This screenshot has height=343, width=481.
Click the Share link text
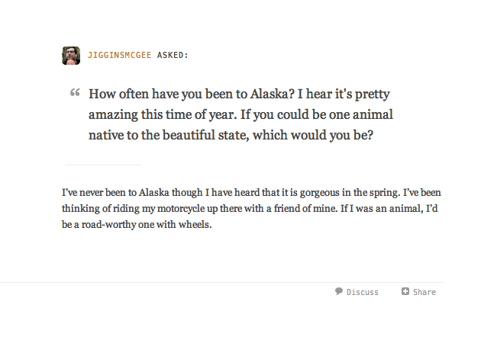pos(424,292)
